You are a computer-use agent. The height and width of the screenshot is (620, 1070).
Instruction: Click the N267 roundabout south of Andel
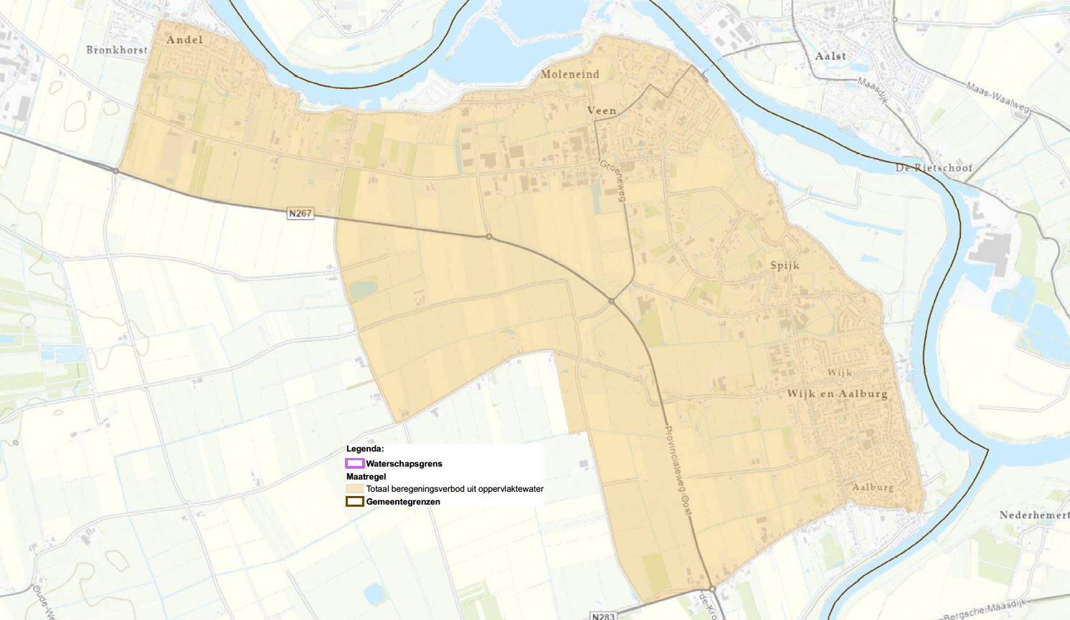pos(115,170)
